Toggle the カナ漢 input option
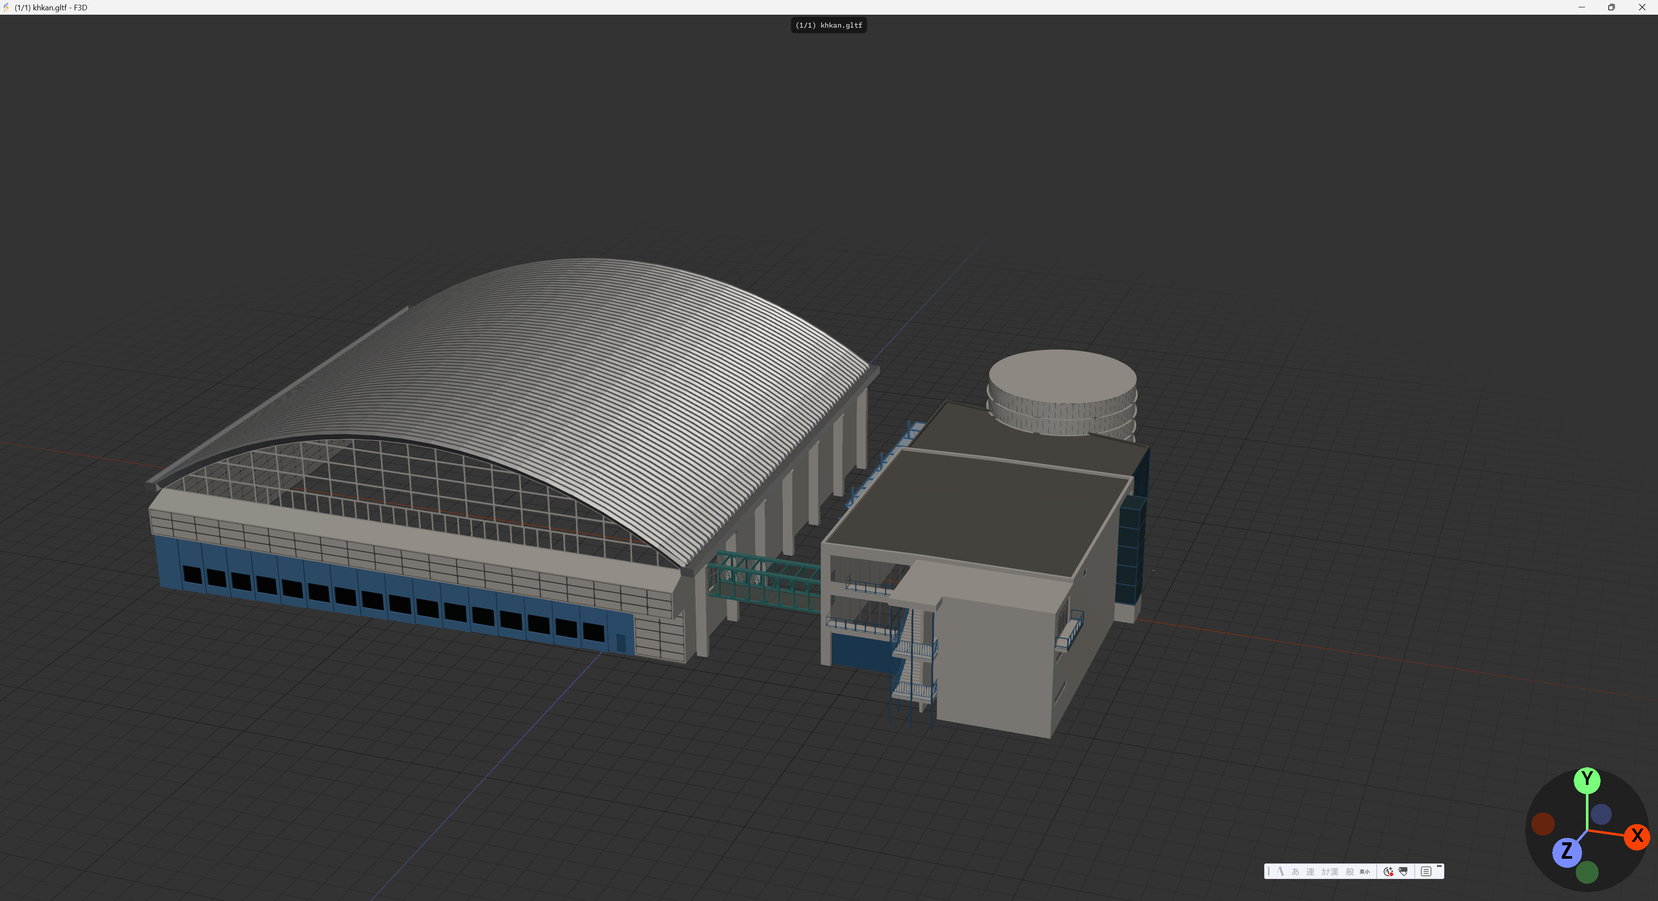Screen dimensions: 1658x901 coord(1330,872)
